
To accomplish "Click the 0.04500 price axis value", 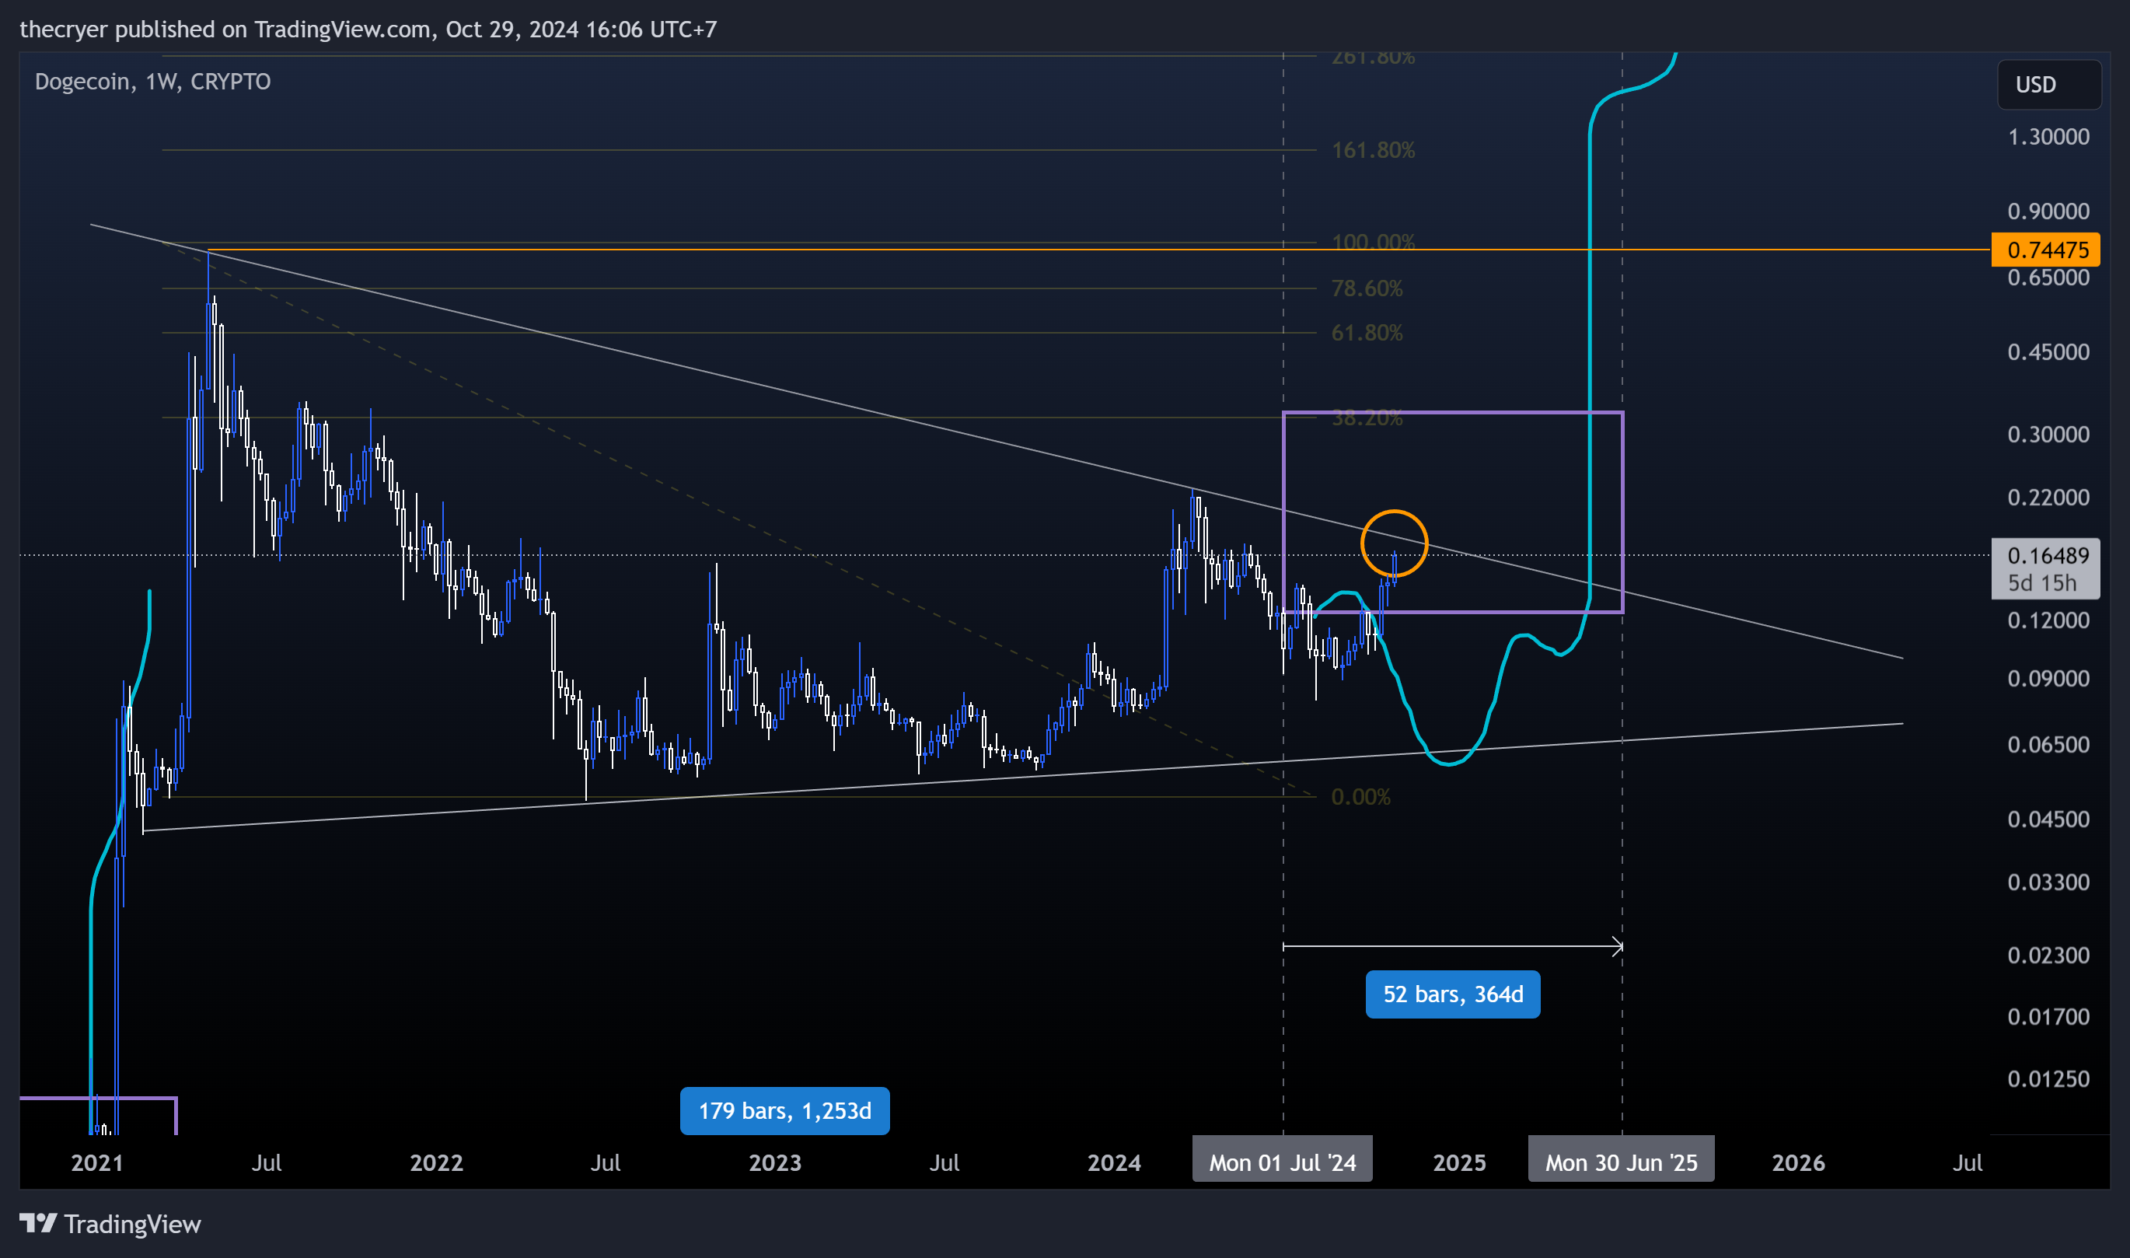I will pyautogui.click(x=2048, y=819).
